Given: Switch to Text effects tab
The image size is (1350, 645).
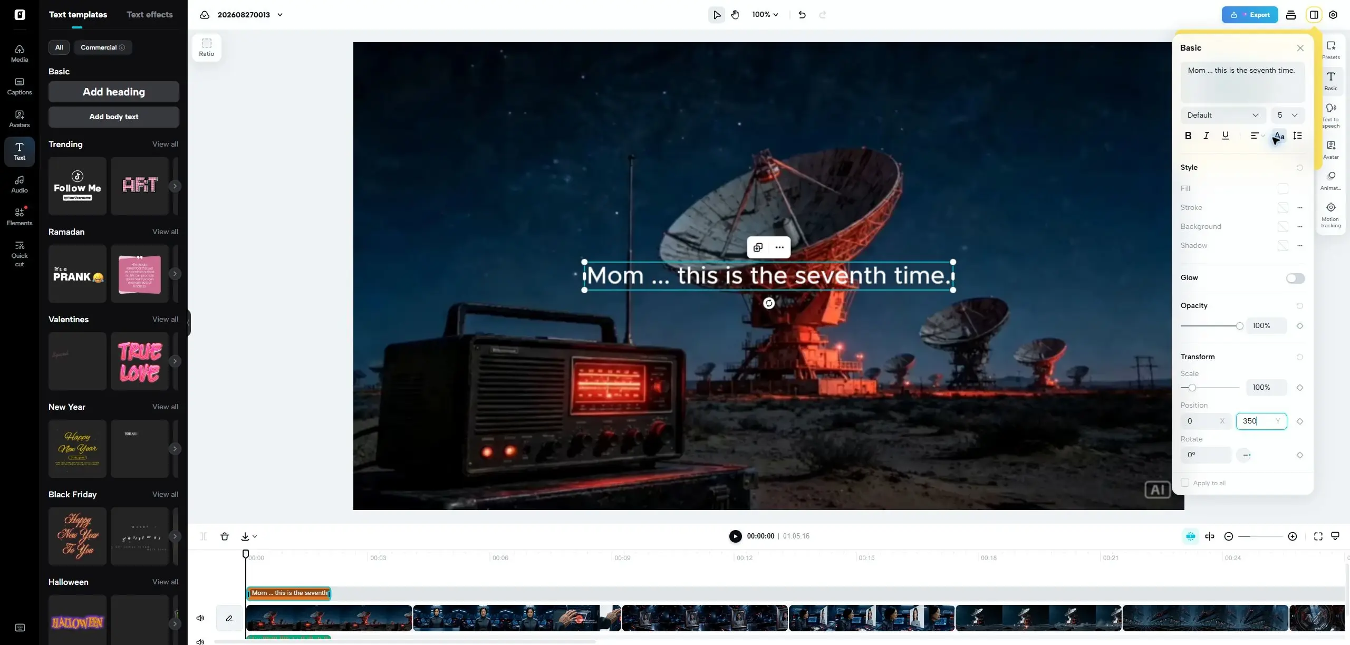Looking at the screenshot, I should tap(150, 15).
